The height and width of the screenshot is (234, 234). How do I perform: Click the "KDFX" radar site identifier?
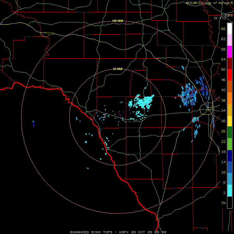point(125,232)
